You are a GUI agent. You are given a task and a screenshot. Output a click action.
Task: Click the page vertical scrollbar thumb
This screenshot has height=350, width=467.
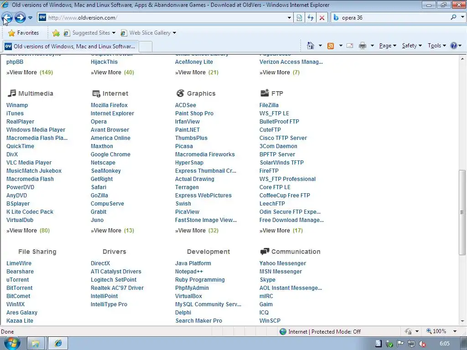(462, 212)
